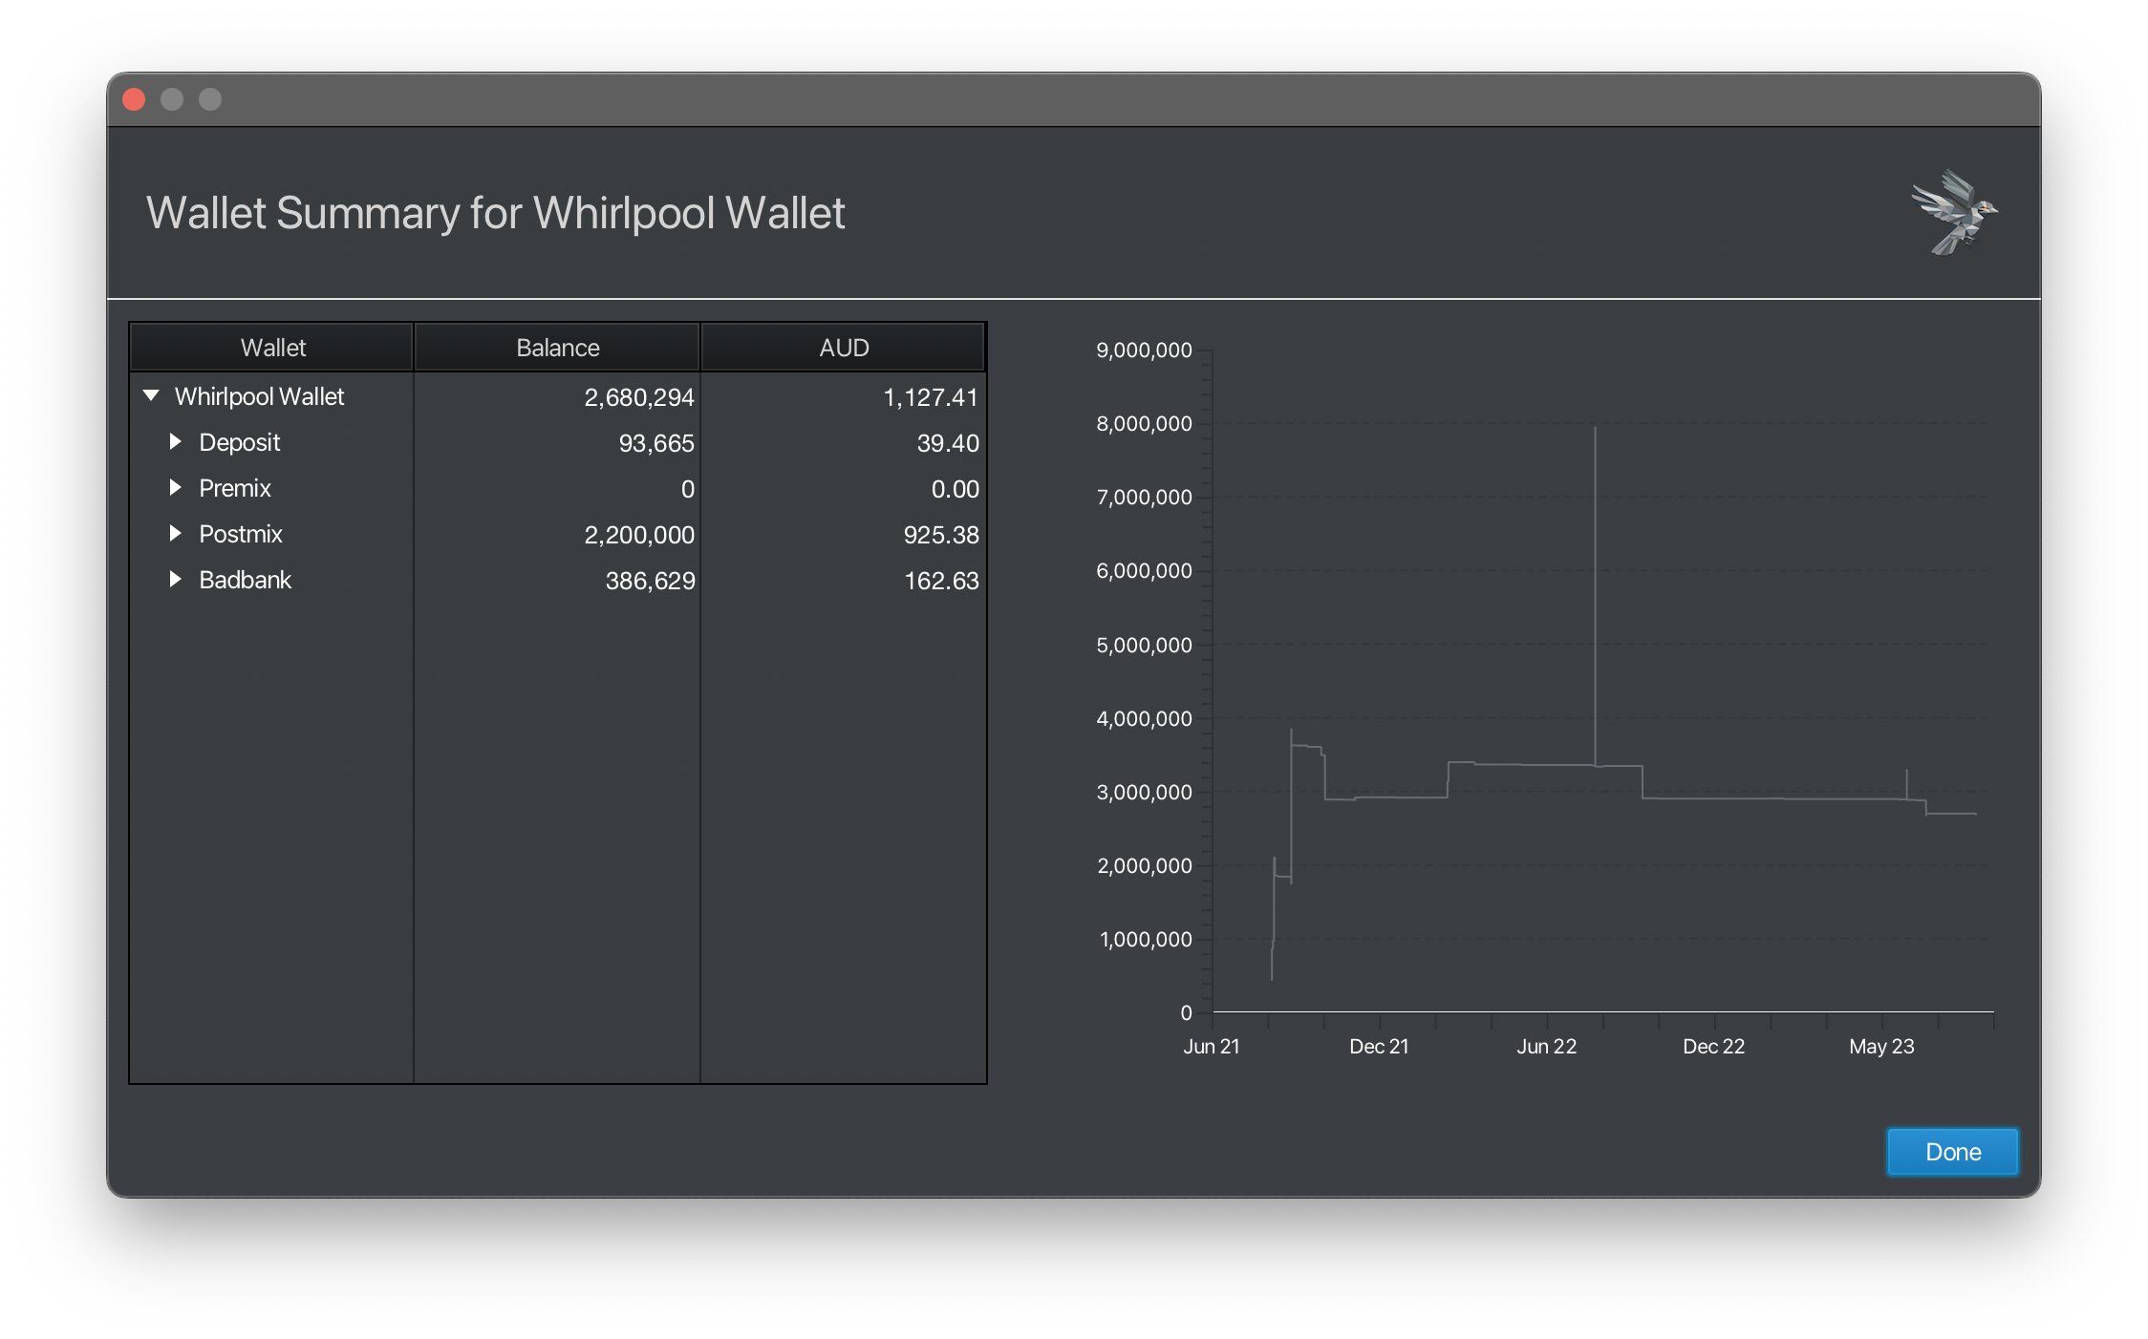
Task: Click the 1,000,000 y-axis label
Action: point(1146,939)
